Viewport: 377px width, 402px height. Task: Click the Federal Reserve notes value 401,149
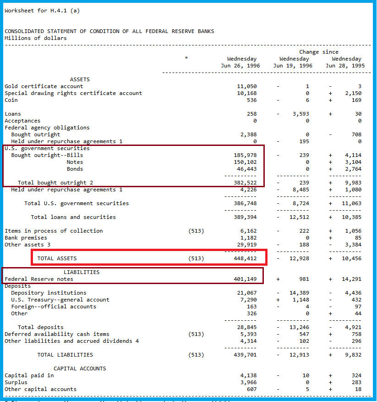[245, 279]
